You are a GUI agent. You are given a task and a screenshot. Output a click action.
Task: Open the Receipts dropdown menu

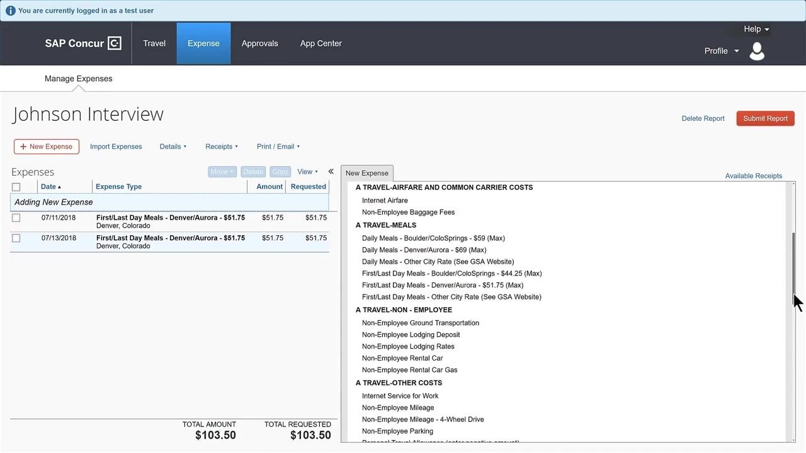(222, 147)
